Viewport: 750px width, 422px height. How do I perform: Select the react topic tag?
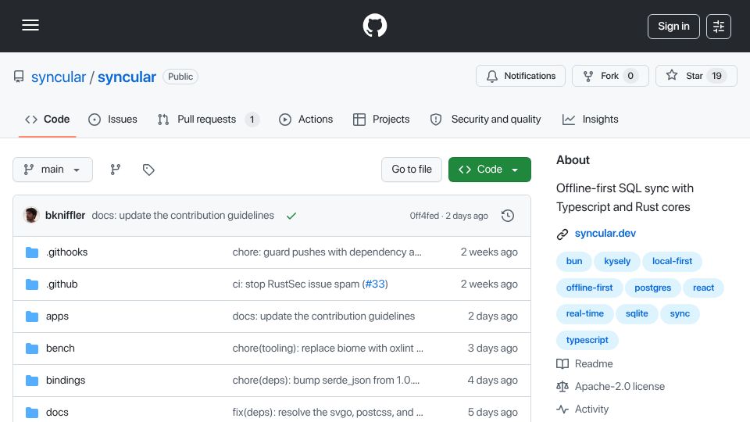(x=703, y=288)
